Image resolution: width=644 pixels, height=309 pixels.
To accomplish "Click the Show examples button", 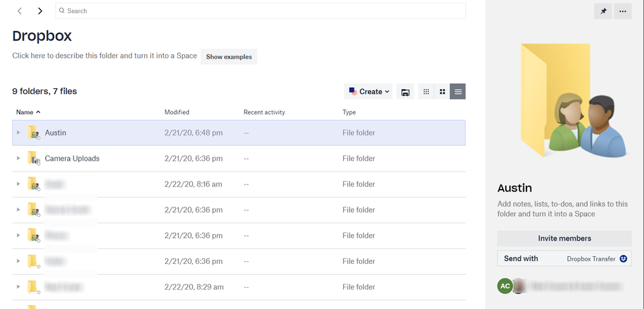I will [x=228, y=57].
